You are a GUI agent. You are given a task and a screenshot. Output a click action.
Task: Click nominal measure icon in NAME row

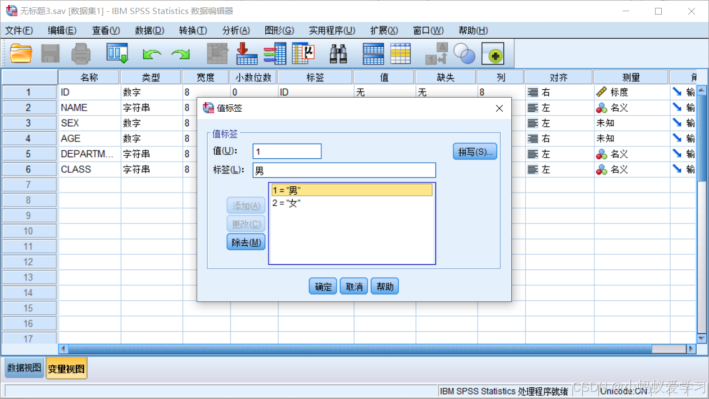(602, 108)
